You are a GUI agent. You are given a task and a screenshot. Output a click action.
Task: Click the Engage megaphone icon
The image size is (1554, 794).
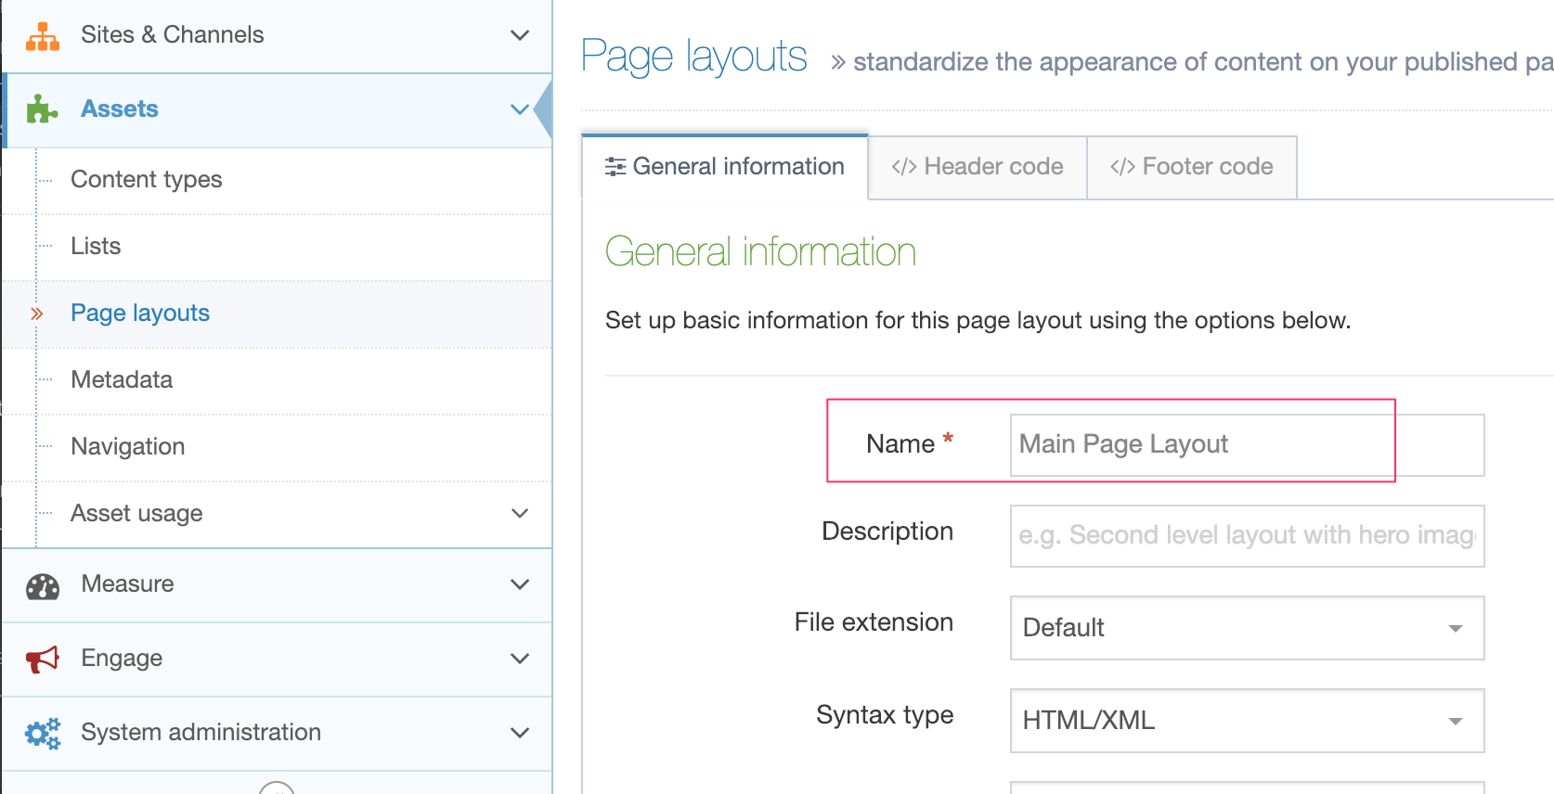[43, 660]
